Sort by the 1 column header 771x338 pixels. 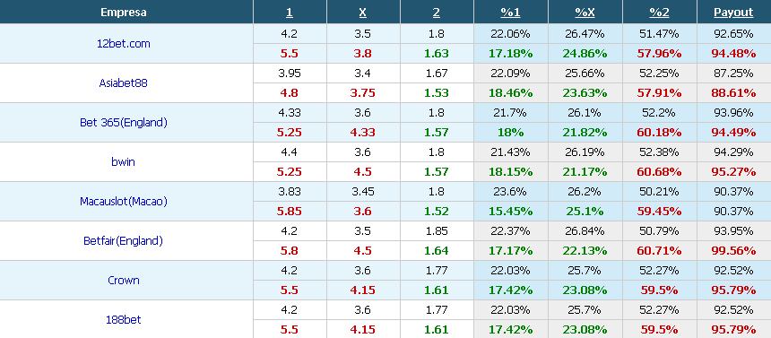289,13
